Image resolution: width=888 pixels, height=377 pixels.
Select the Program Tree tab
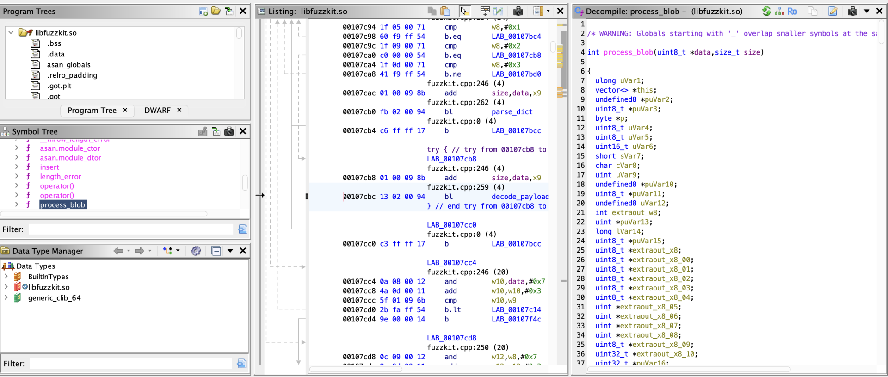[92, 110]
